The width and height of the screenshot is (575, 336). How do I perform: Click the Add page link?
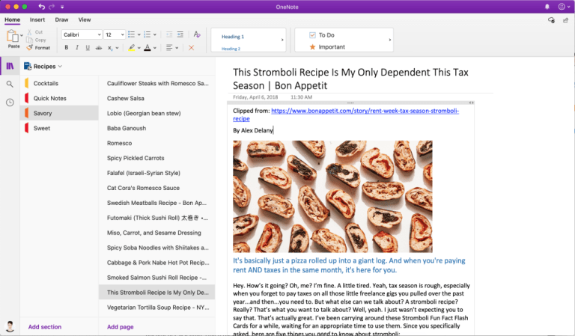[x=121, y=327]
